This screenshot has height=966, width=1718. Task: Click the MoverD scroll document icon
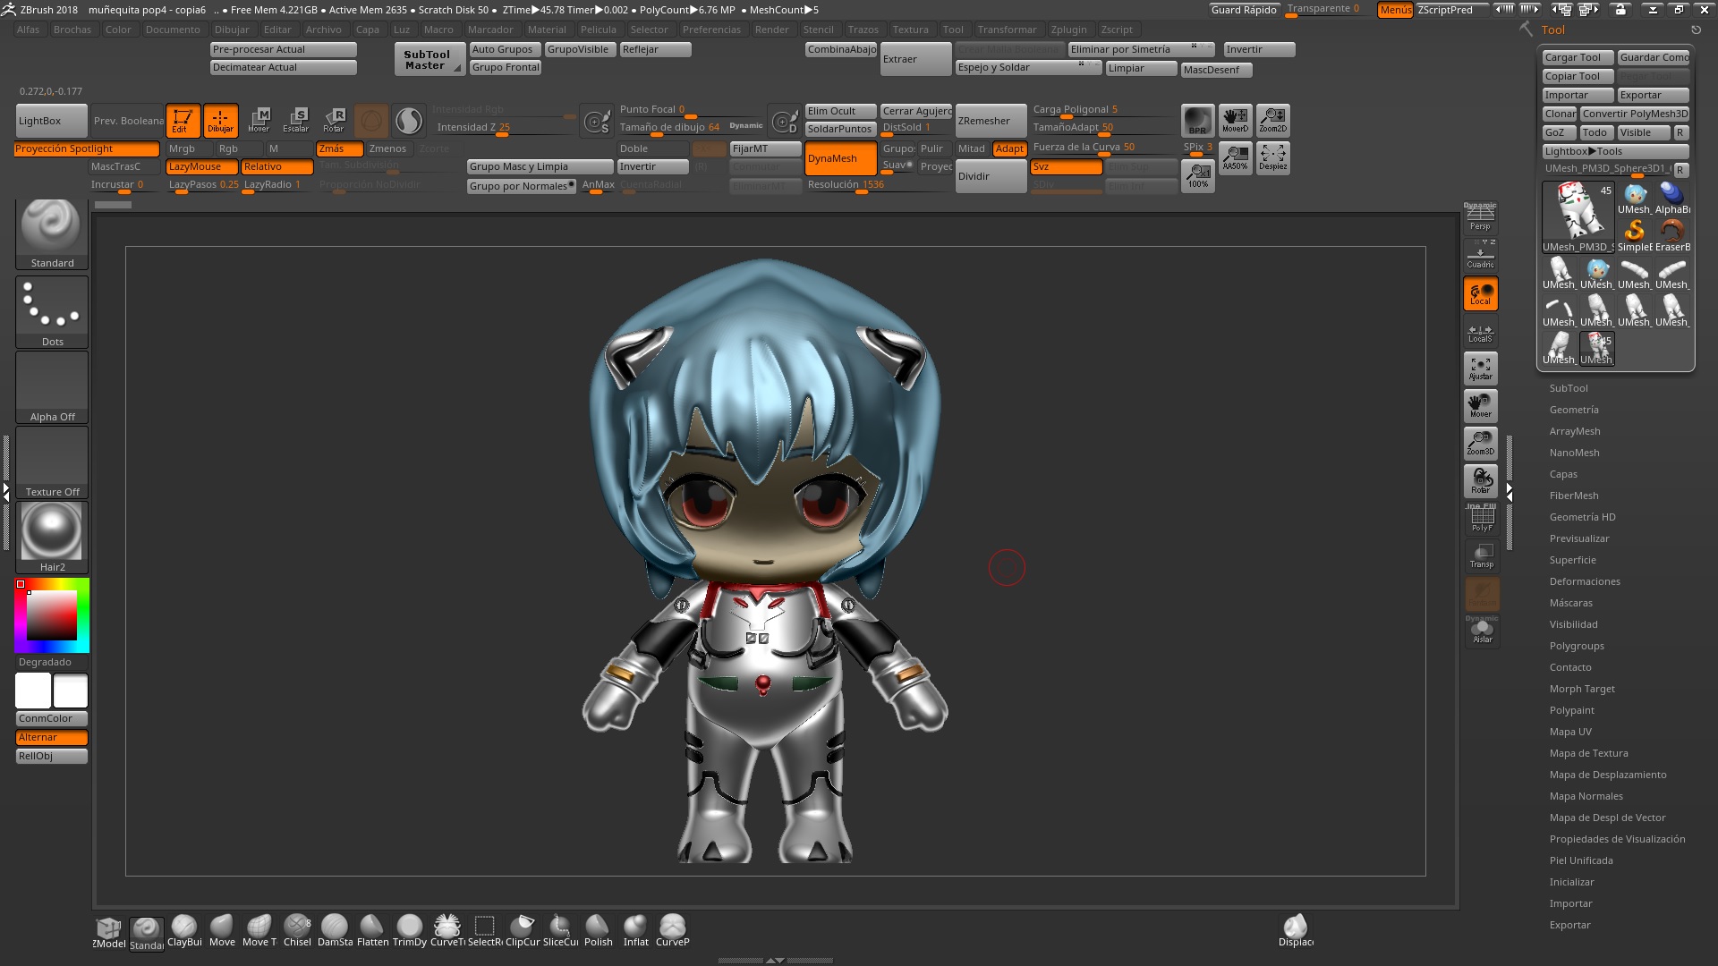coord(1235,121)
